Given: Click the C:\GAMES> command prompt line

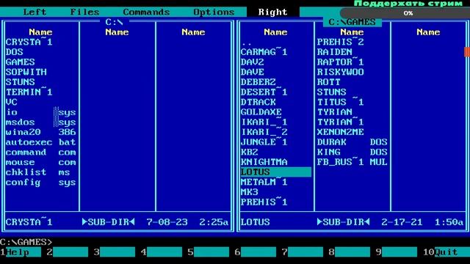Looking at the screenshot, I should [x=26, y=242].
